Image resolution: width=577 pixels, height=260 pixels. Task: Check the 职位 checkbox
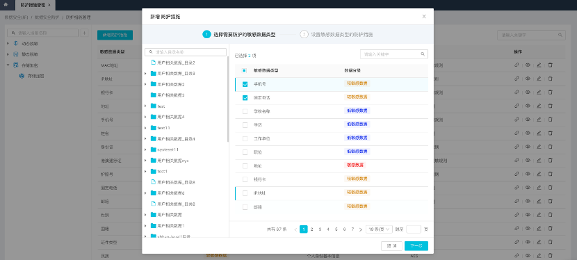coord(245,152)
